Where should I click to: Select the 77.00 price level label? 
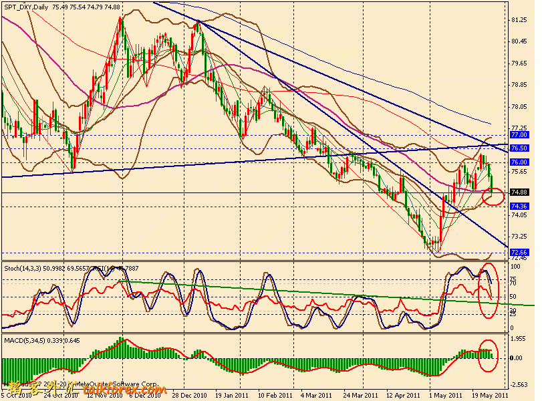(x=519, y=134)
